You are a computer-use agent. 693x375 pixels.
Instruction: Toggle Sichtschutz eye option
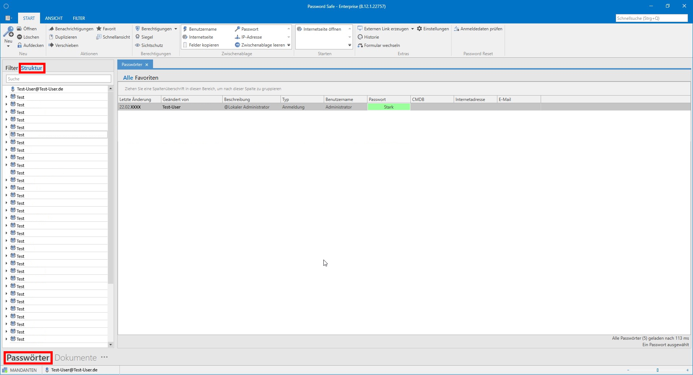pyautogui.click(x=138, y=45)
